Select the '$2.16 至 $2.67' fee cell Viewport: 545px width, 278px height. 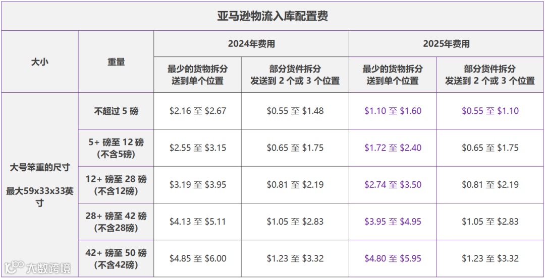[198, 111]
